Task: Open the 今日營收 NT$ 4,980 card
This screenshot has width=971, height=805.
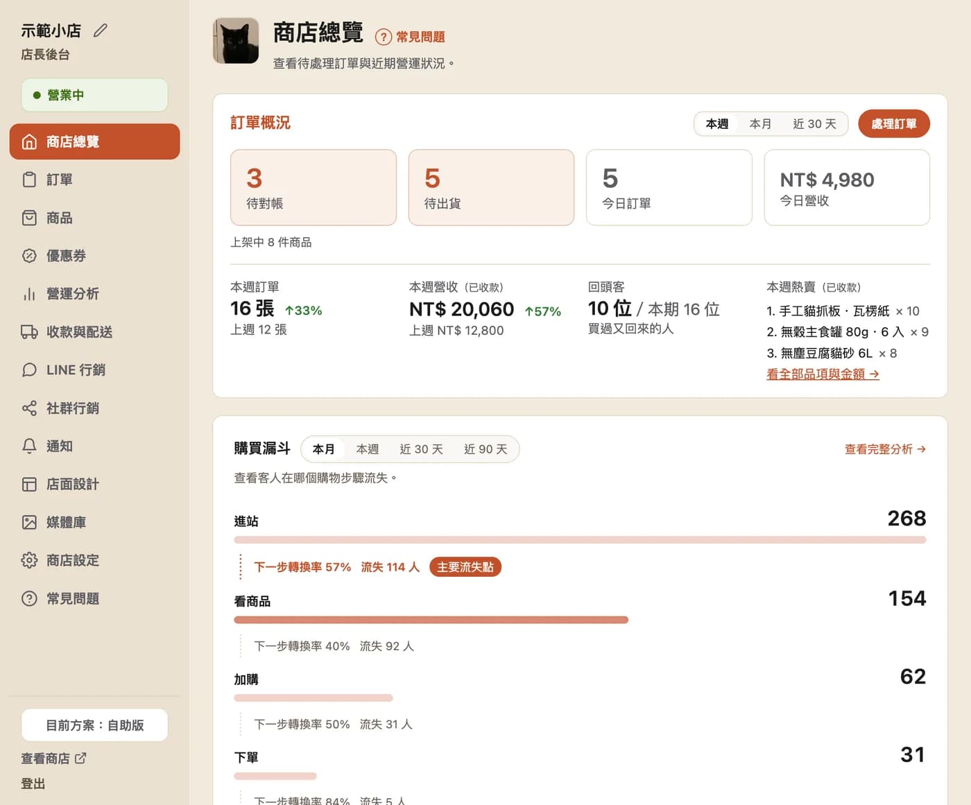Action: tap(847, 187)
